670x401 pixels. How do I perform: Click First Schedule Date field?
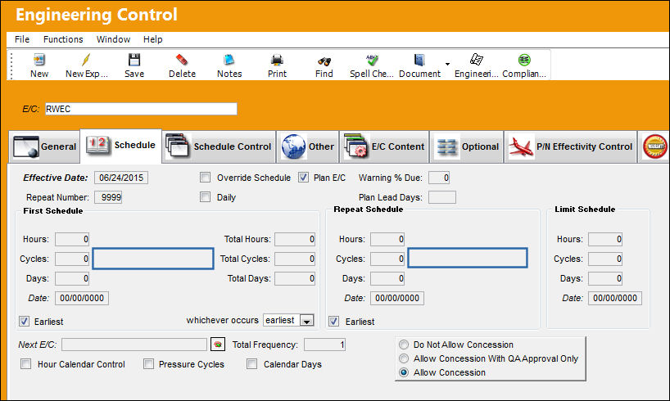point(82,298)
